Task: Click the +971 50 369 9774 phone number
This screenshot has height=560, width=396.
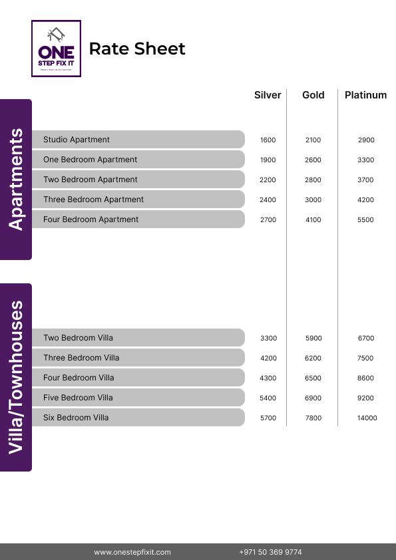Action: (270, 552)
